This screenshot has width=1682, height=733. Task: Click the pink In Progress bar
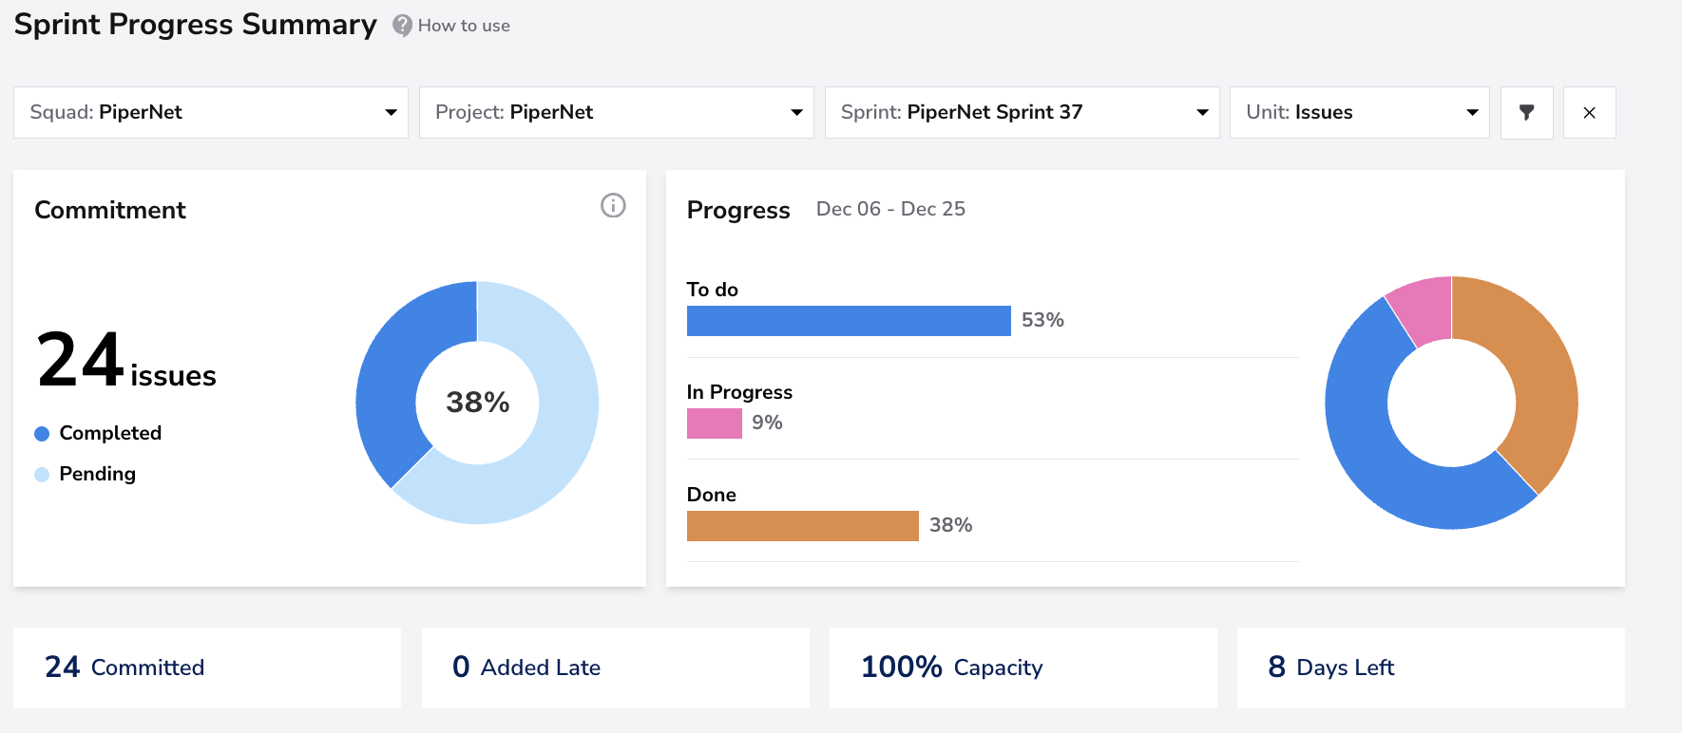pos(715,423)
